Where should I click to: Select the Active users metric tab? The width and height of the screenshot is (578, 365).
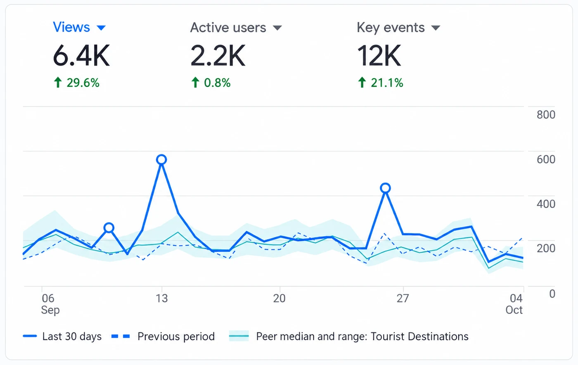228,28
